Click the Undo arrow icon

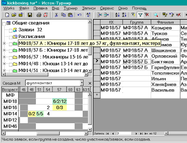[x=79, y=15]
